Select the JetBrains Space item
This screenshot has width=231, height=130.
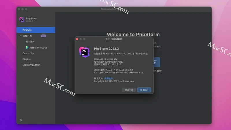pos(38,47)
